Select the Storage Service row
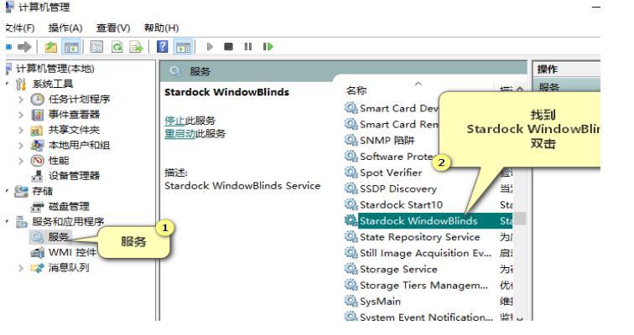634x335 pixels. pyautogui.click(x=429, y=269)
